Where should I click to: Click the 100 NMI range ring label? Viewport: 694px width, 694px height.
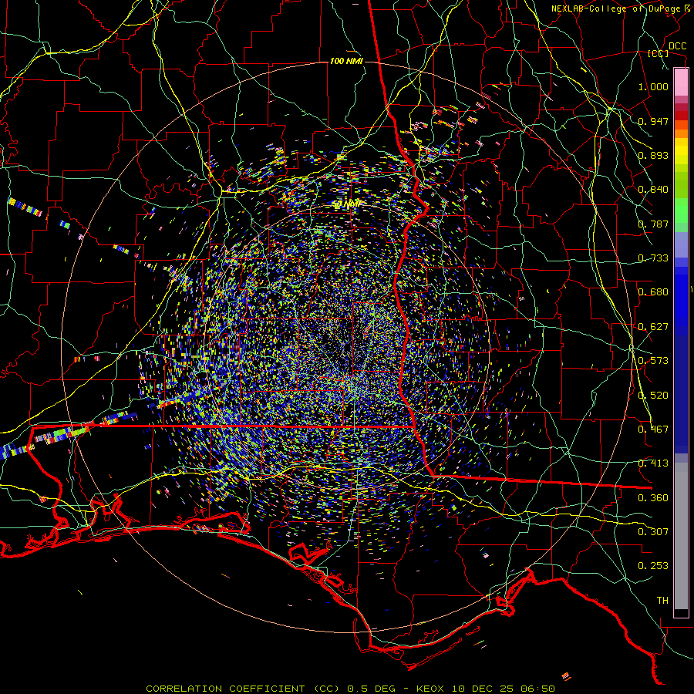tap(346, 61)
